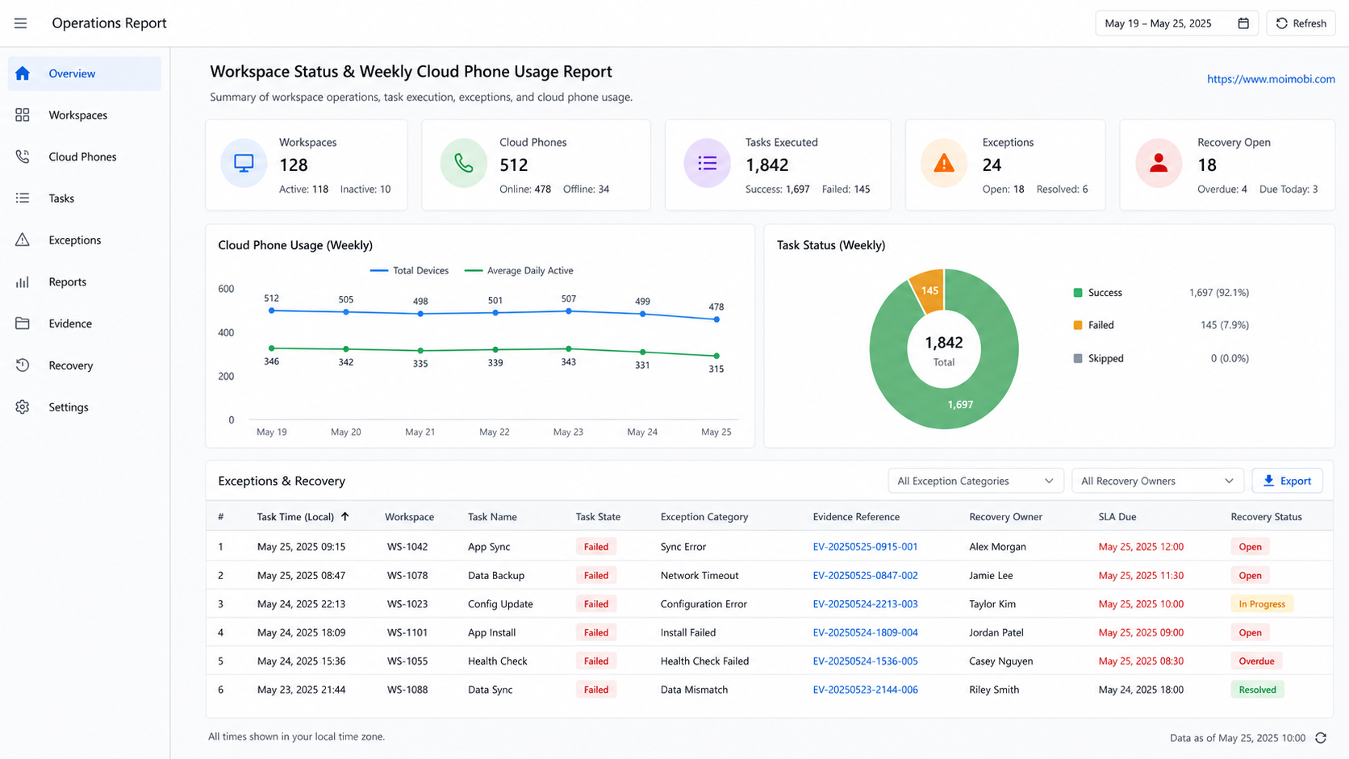Screen dimensions: 1349x759
Task: Click the Resolved status badge
Action: (1257, 690)
